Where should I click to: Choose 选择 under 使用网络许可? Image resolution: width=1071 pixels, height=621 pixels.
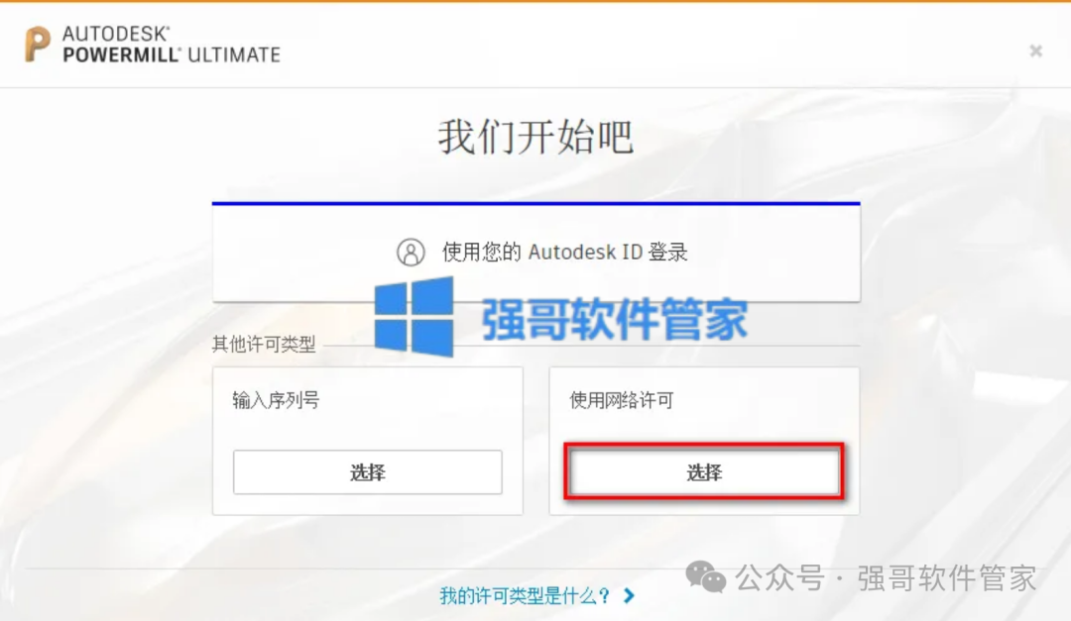pos(704,472)
